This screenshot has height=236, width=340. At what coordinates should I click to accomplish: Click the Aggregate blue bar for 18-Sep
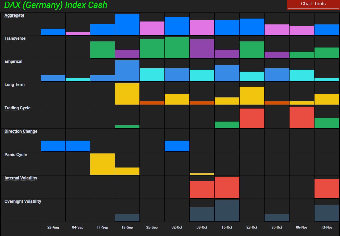(127, 24)
